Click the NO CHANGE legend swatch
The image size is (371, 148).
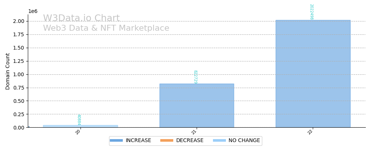tap(219, 141)
